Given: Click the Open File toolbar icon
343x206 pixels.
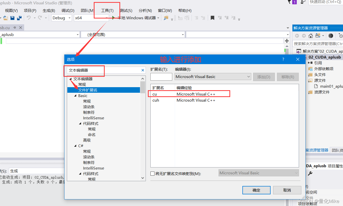Looking at the screenshot, I should coord(6,18).
